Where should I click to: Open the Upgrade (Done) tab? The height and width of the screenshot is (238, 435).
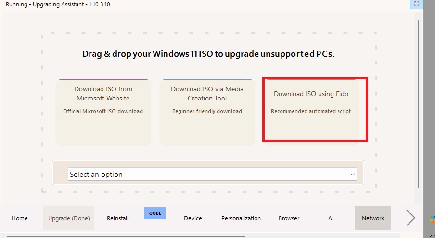[x=69, y=218]
